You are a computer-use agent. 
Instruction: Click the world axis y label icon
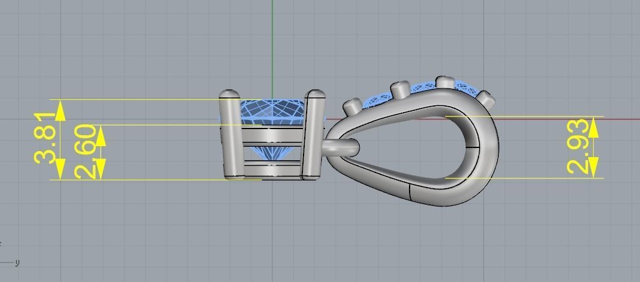[x=17, y=263]
